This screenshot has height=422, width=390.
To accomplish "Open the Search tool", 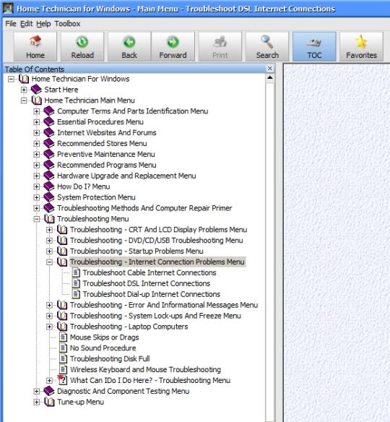I will 267,47.
